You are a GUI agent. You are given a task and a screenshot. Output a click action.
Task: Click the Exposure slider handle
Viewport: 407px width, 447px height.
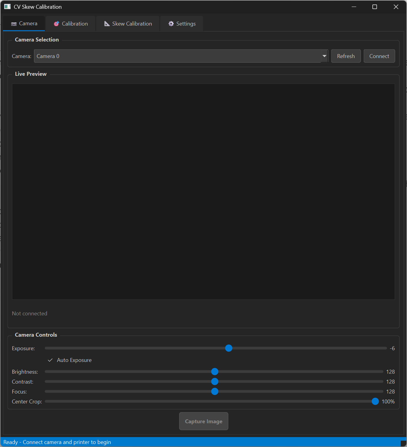pyautogui.click(x=229, y=348)
